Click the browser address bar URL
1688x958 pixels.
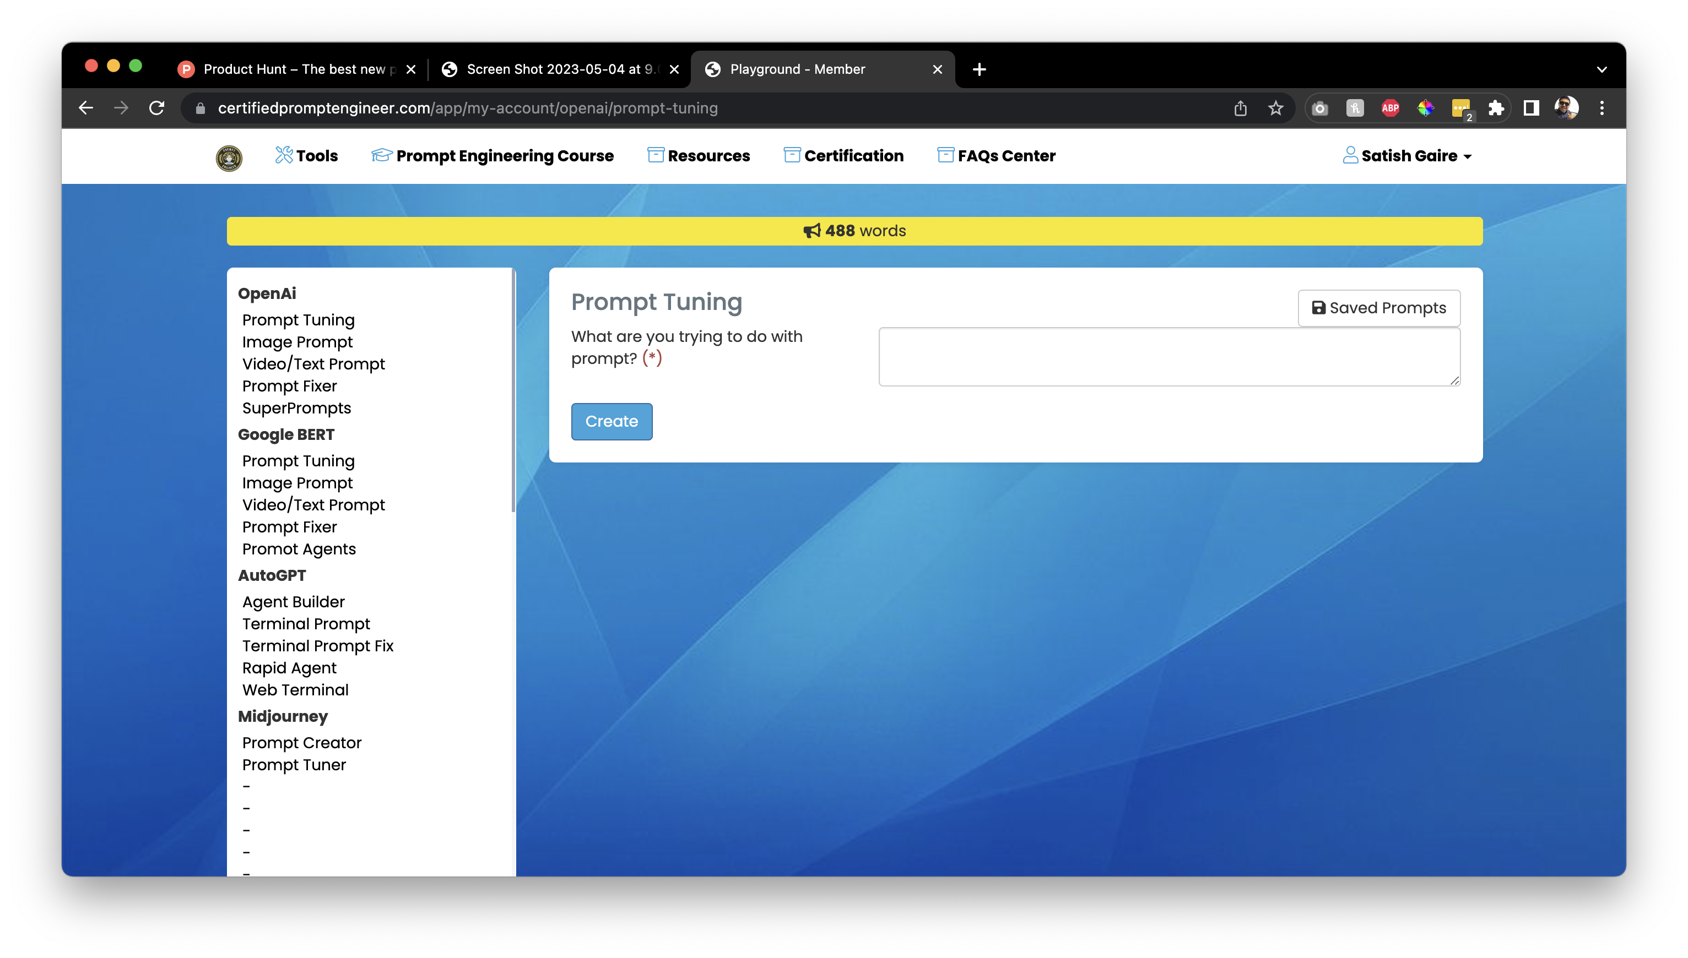point(467,108)
